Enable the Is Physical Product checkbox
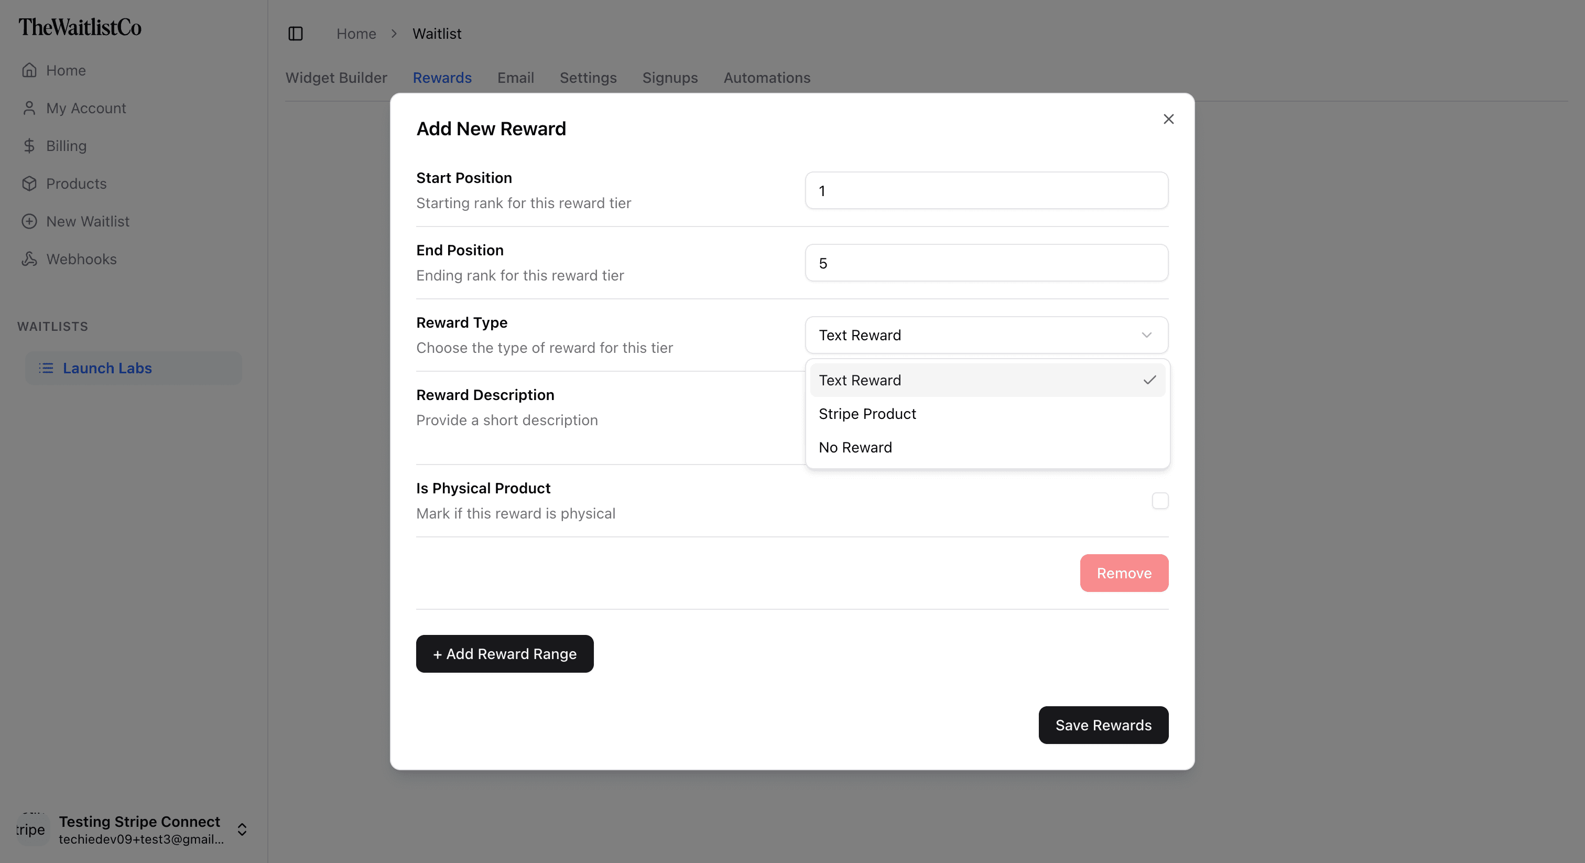Viewport: 1585px width, 863px height. click(1160, 500)
